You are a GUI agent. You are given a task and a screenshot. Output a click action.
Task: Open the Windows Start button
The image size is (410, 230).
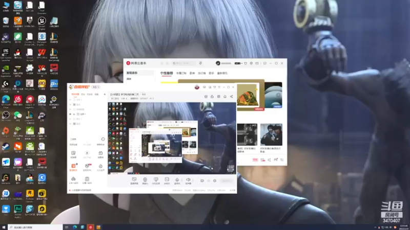point(4,227)
